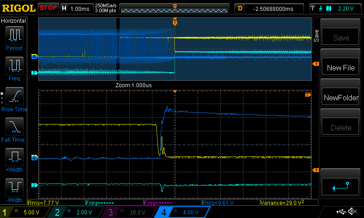Enable channel 3 at 20.0 V
The image size is (364, 218).
[x=127, y=212]
